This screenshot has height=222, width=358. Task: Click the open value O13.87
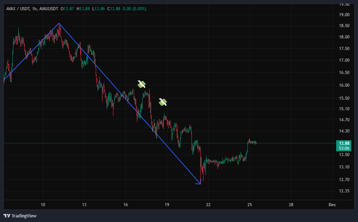pos(68,8)
